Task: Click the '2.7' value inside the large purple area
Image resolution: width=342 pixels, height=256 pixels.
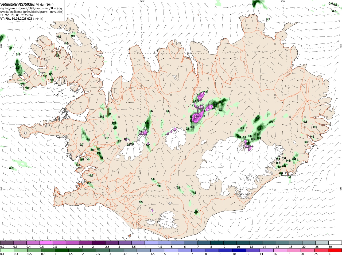Action: tap(197, 117)
